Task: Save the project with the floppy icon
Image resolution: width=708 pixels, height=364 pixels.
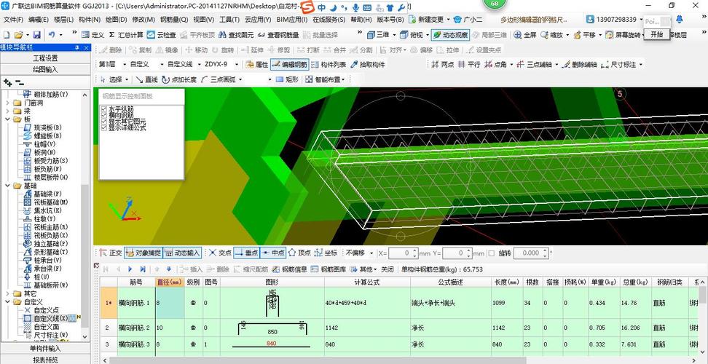Action: pyautogui.click(x=37, y=35)
